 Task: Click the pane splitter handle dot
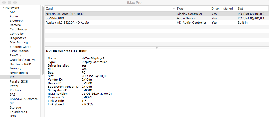click(157, 48)
